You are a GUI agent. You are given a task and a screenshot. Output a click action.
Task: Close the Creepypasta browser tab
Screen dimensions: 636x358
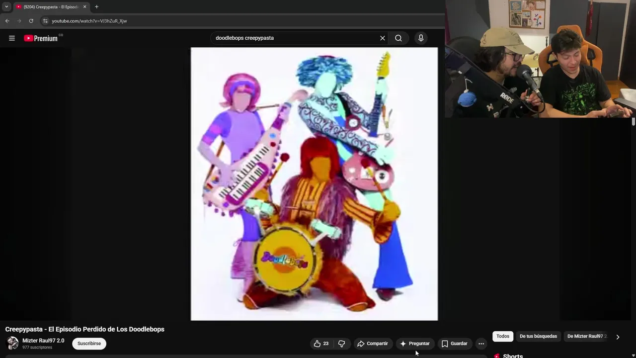tap(84, 7)
